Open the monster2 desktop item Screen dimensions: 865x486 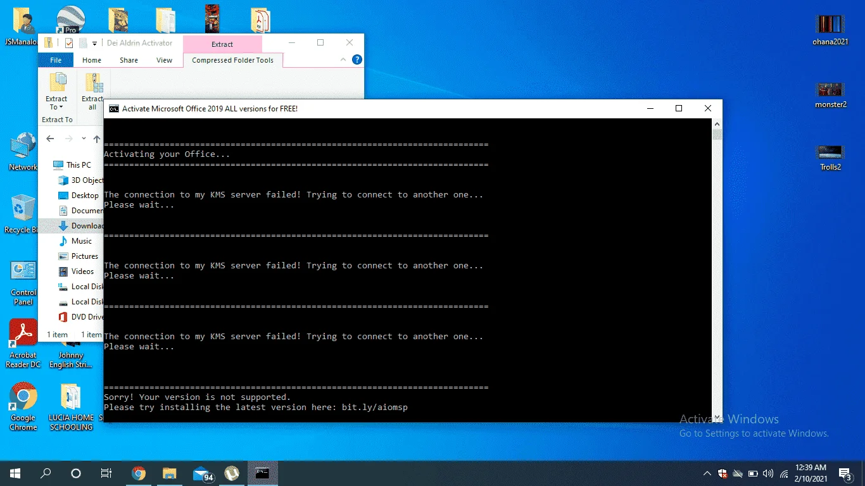click(x=830, y=95)
